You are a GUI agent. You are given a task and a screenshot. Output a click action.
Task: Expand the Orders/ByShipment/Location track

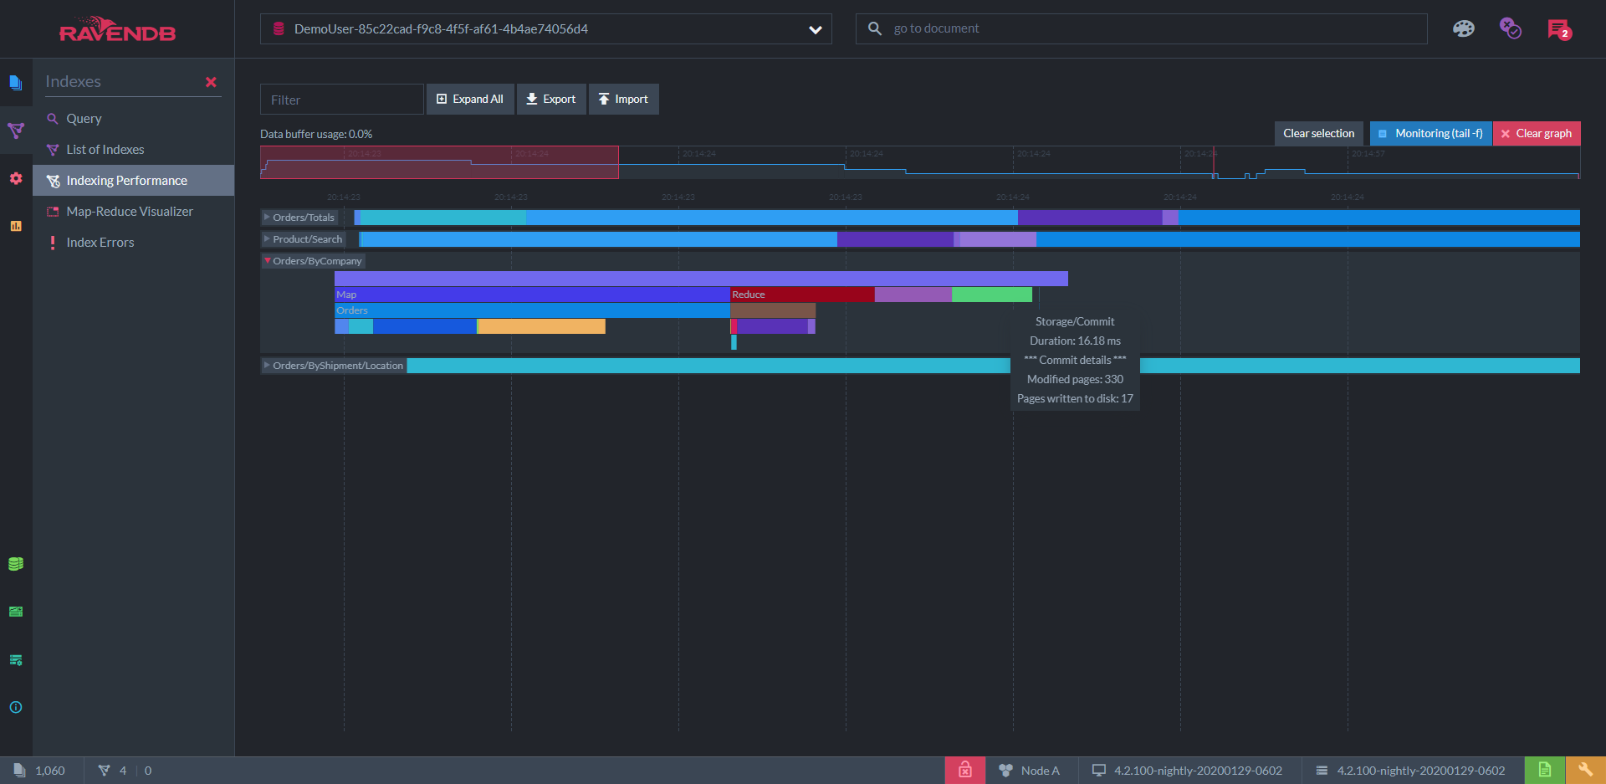[x=267, y=366]
